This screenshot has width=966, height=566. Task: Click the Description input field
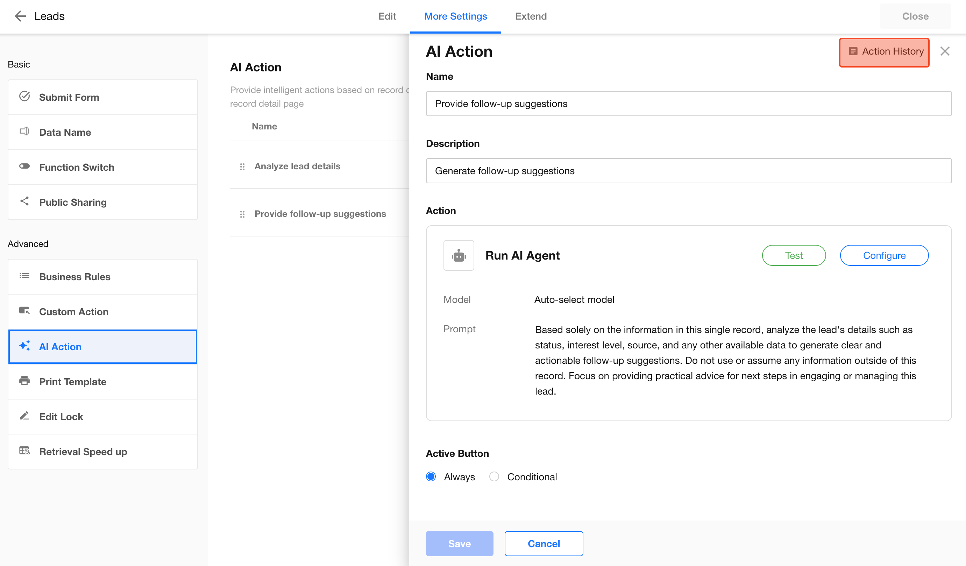pos(688,171)
